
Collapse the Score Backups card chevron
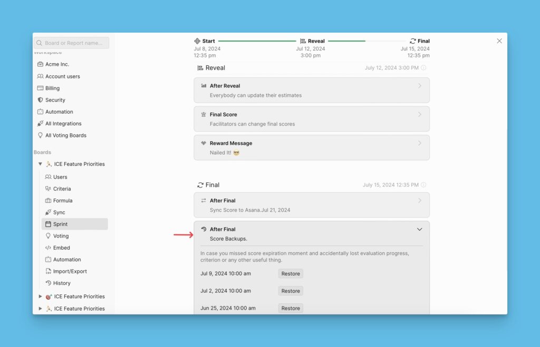pyautogui.click(x=420, y=229)
